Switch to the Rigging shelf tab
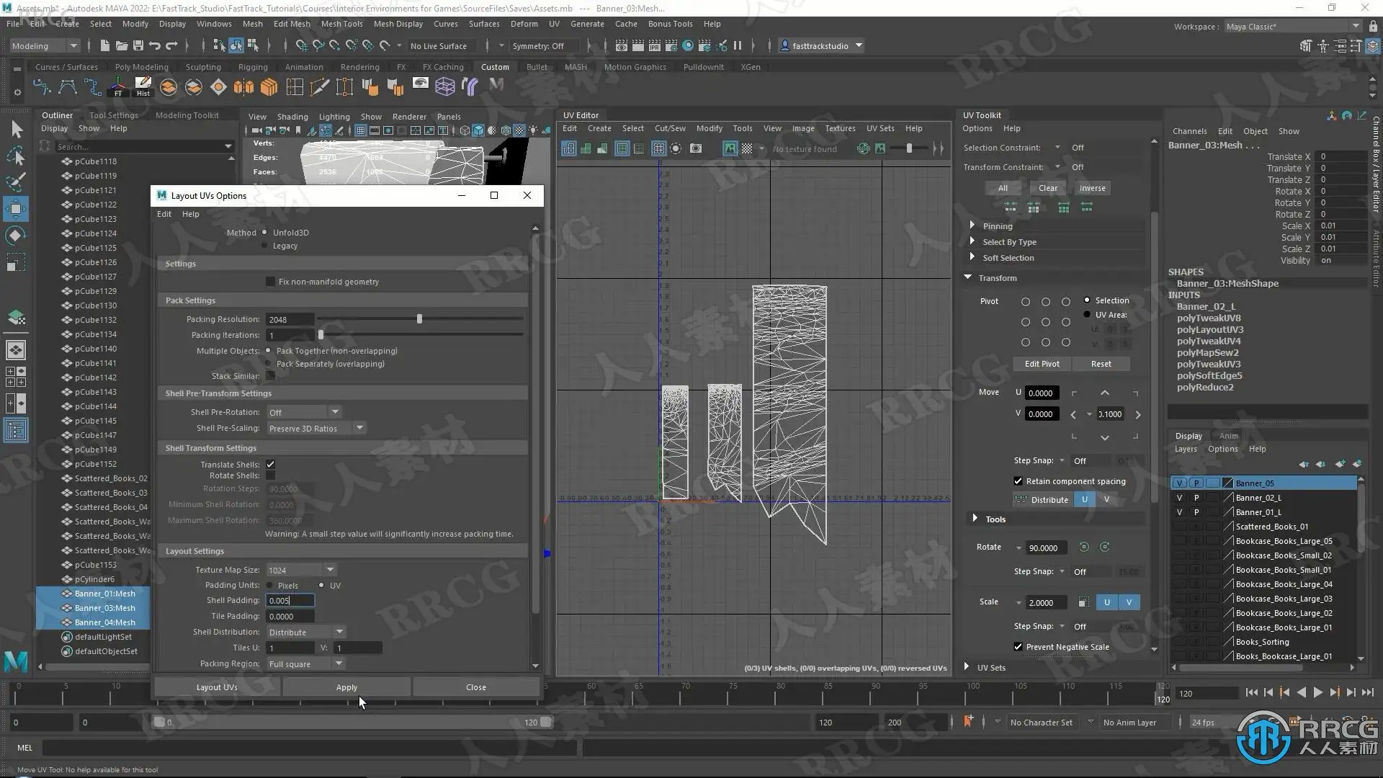This screenshot has width=1383, height=778. (x=253, y=67)
